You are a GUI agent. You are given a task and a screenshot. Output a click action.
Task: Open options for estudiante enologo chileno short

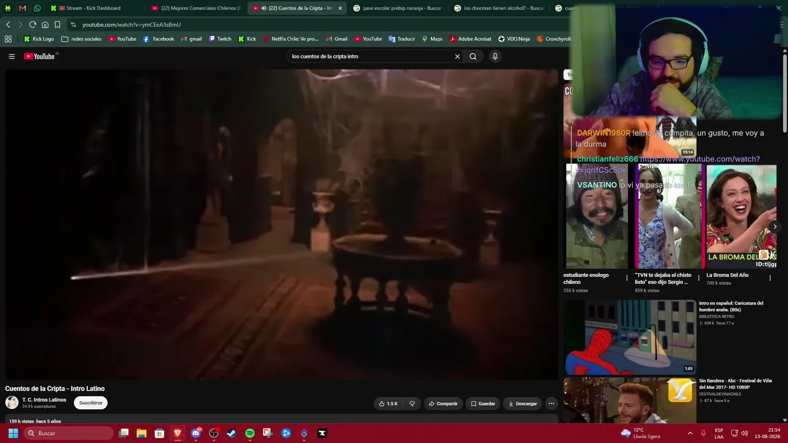(x=627, y=278)
